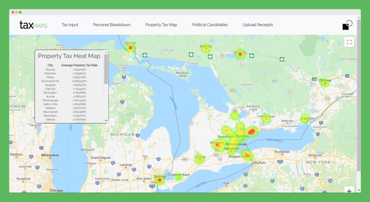Click scroll-down arrow of heat map panel

point(106,120)
